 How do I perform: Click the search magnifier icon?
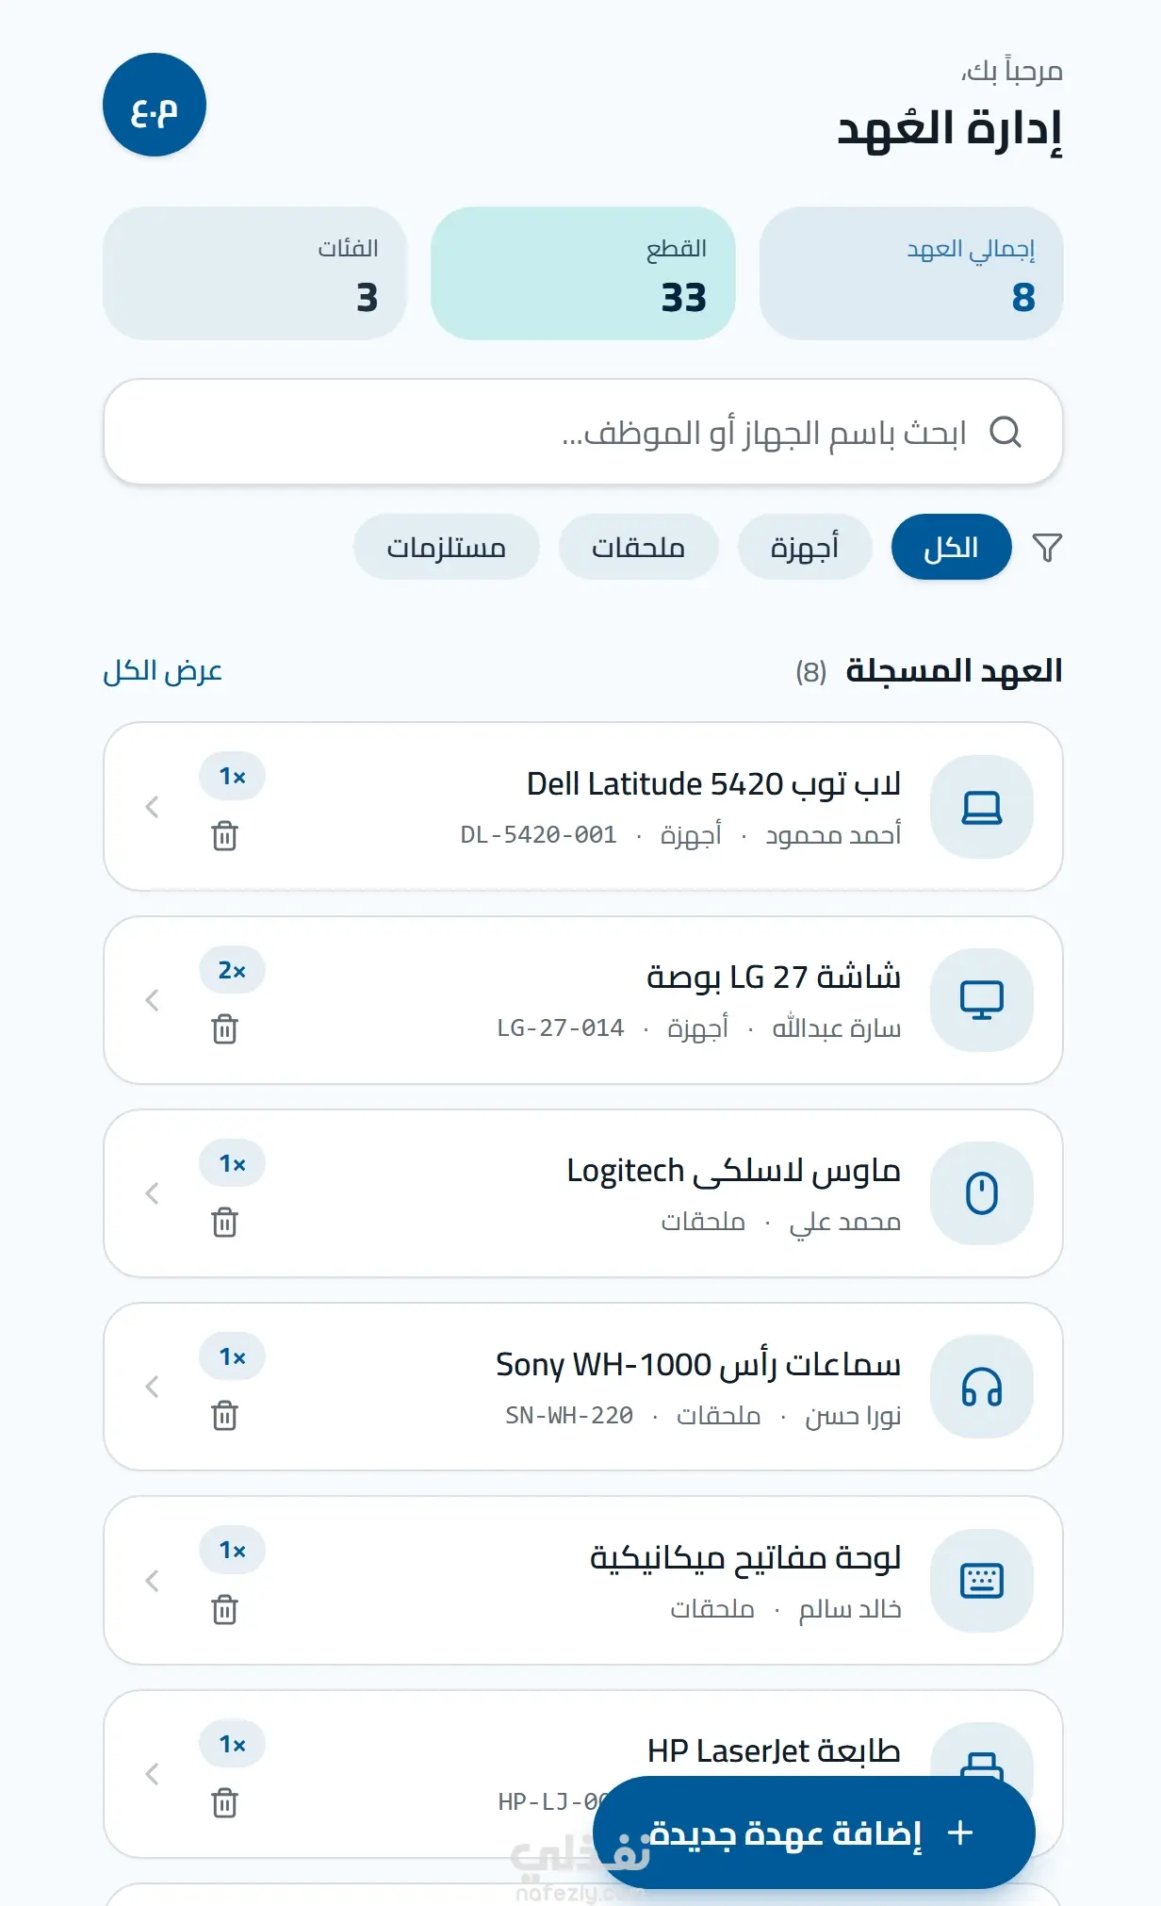pyautogui.click(x=1006, y=432)
